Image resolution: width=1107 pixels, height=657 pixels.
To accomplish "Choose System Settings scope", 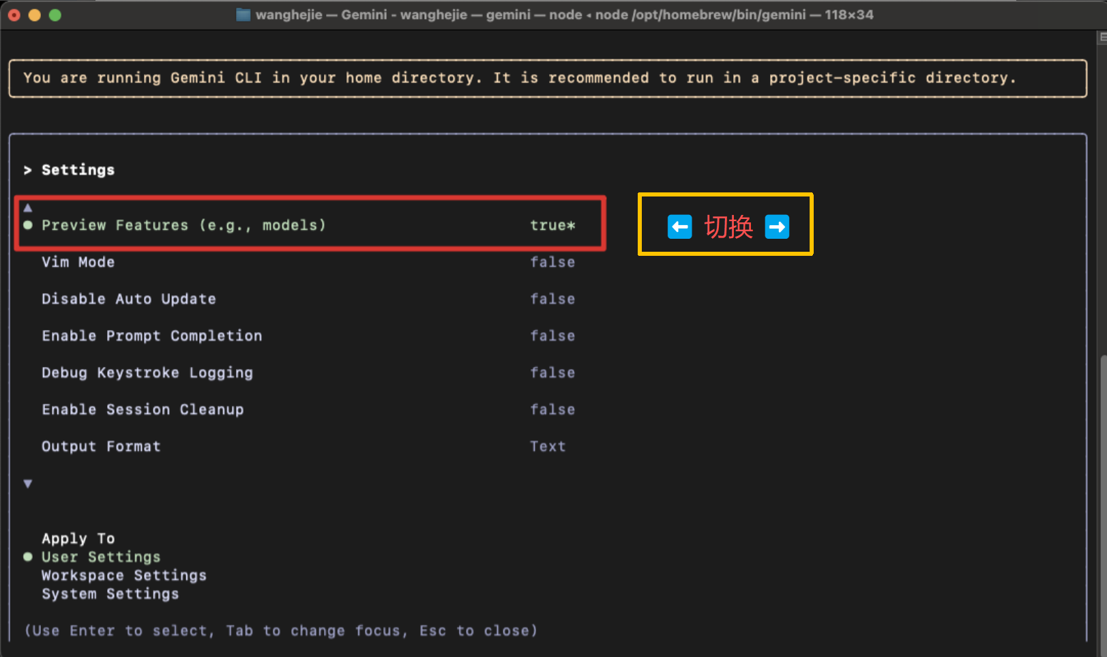I will 110,594.
